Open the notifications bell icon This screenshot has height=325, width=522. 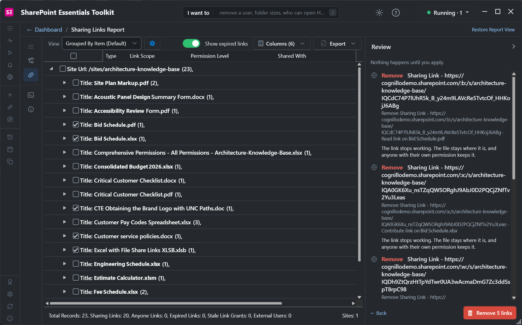pyautogui.click(x=10, y=65)
